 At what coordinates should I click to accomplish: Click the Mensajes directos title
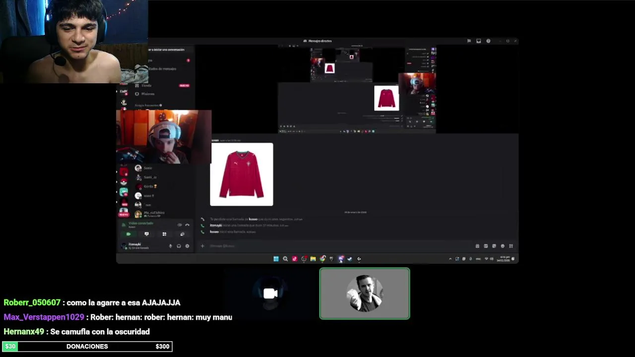click(x=320, y=41)
